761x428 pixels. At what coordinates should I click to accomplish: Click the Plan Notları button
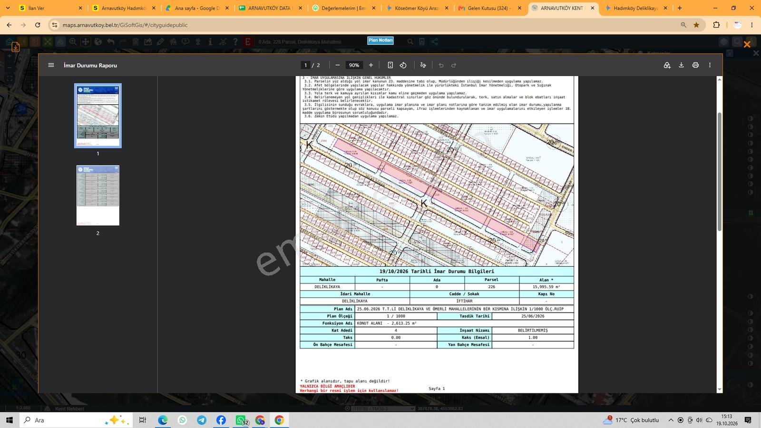pyautogui.click(x=380, y=40)
